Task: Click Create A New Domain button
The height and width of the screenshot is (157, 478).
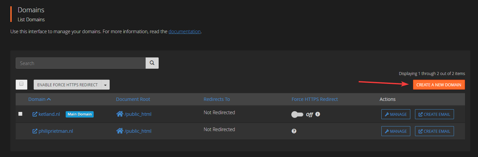Action: tap(439, 85)
